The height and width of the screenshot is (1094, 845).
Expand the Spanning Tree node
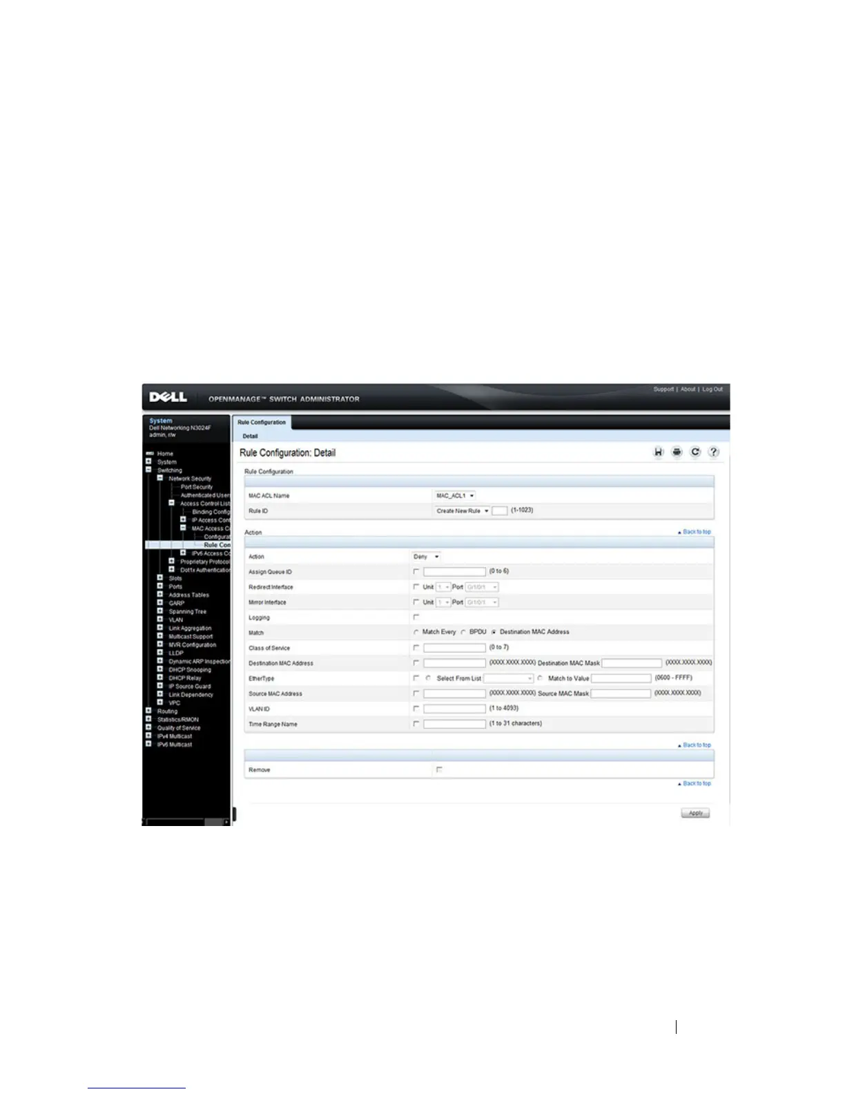[160, 611]
